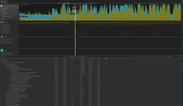Viewport: 183px width, 106px height.
Task: Open the hierarchy settings gear icon
Action: (x=181, y=56)
